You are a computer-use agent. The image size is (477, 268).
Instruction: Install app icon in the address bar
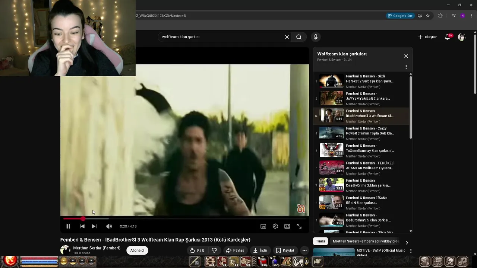(x=420, y=16)
